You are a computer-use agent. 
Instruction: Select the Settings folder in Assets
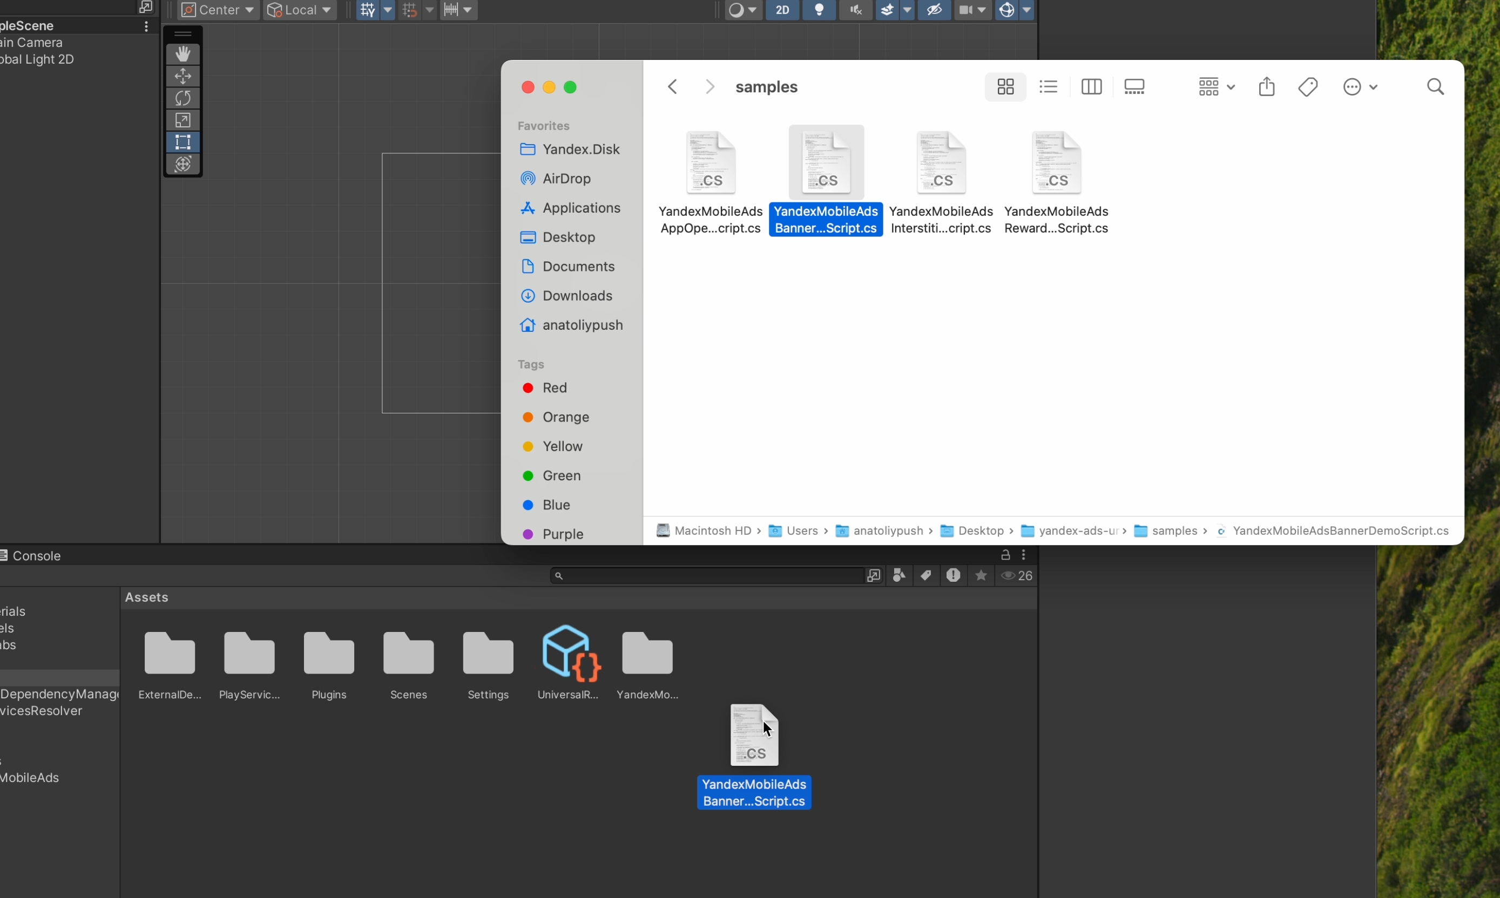point(489,665)
